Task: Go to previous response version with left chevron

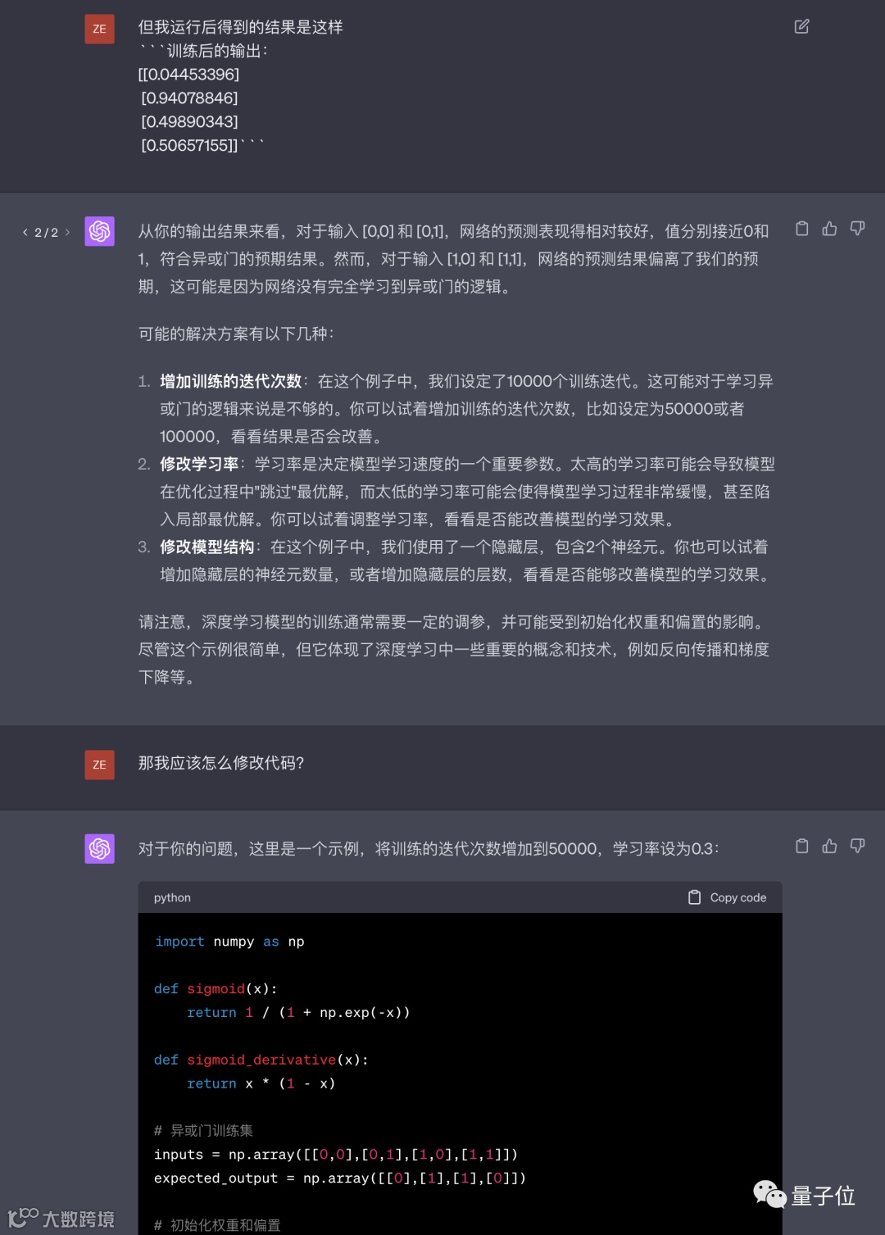Action: coord(25,233)
